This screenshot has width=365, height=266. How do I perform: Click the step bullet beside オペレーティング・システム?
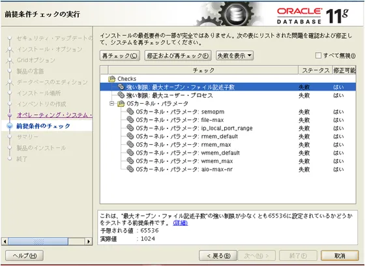(x=10, y=115)
